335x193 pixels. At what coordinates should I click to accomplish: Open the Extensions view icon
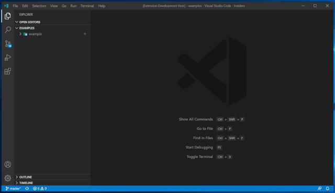point(8,71)
